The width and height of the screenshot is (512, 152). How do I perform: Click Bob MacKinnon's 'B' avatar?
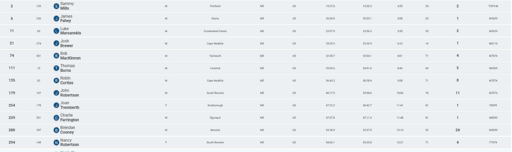[56, 56]
